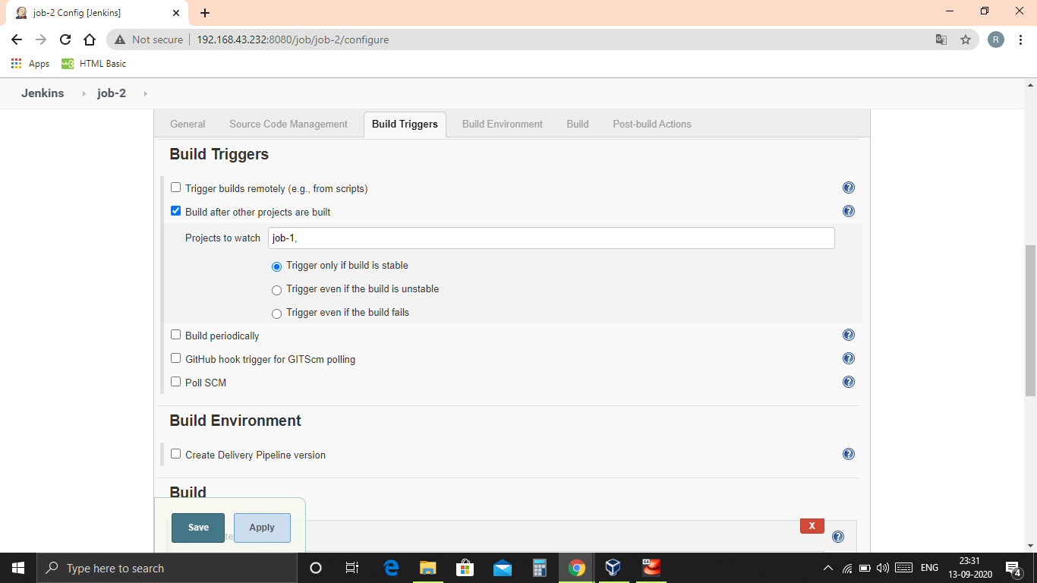Image resolution: width=1037 pixels, height=583 pixels.
Task: Show hidden tray icons
Action: (x=828, y=568)
